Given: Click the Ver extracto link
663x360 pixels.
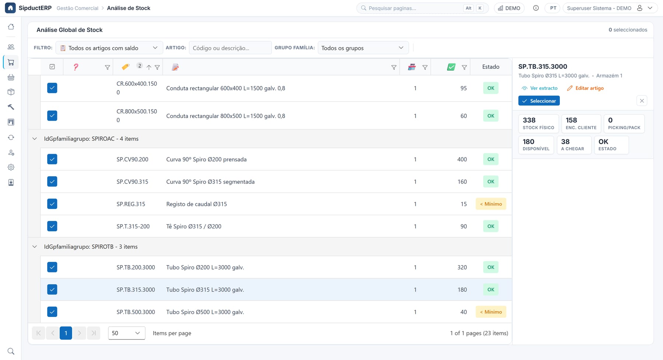Looking at the screenshot, I should [x=540, y=88].
